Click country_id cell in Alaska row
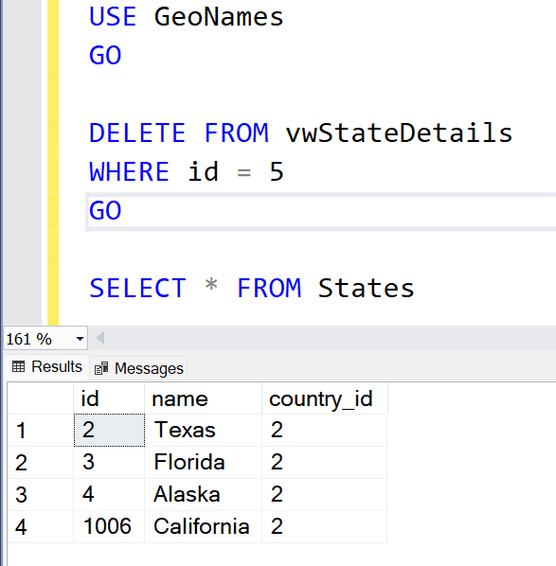The height and width of the screenshot is (566, 556). click(325, 494)
